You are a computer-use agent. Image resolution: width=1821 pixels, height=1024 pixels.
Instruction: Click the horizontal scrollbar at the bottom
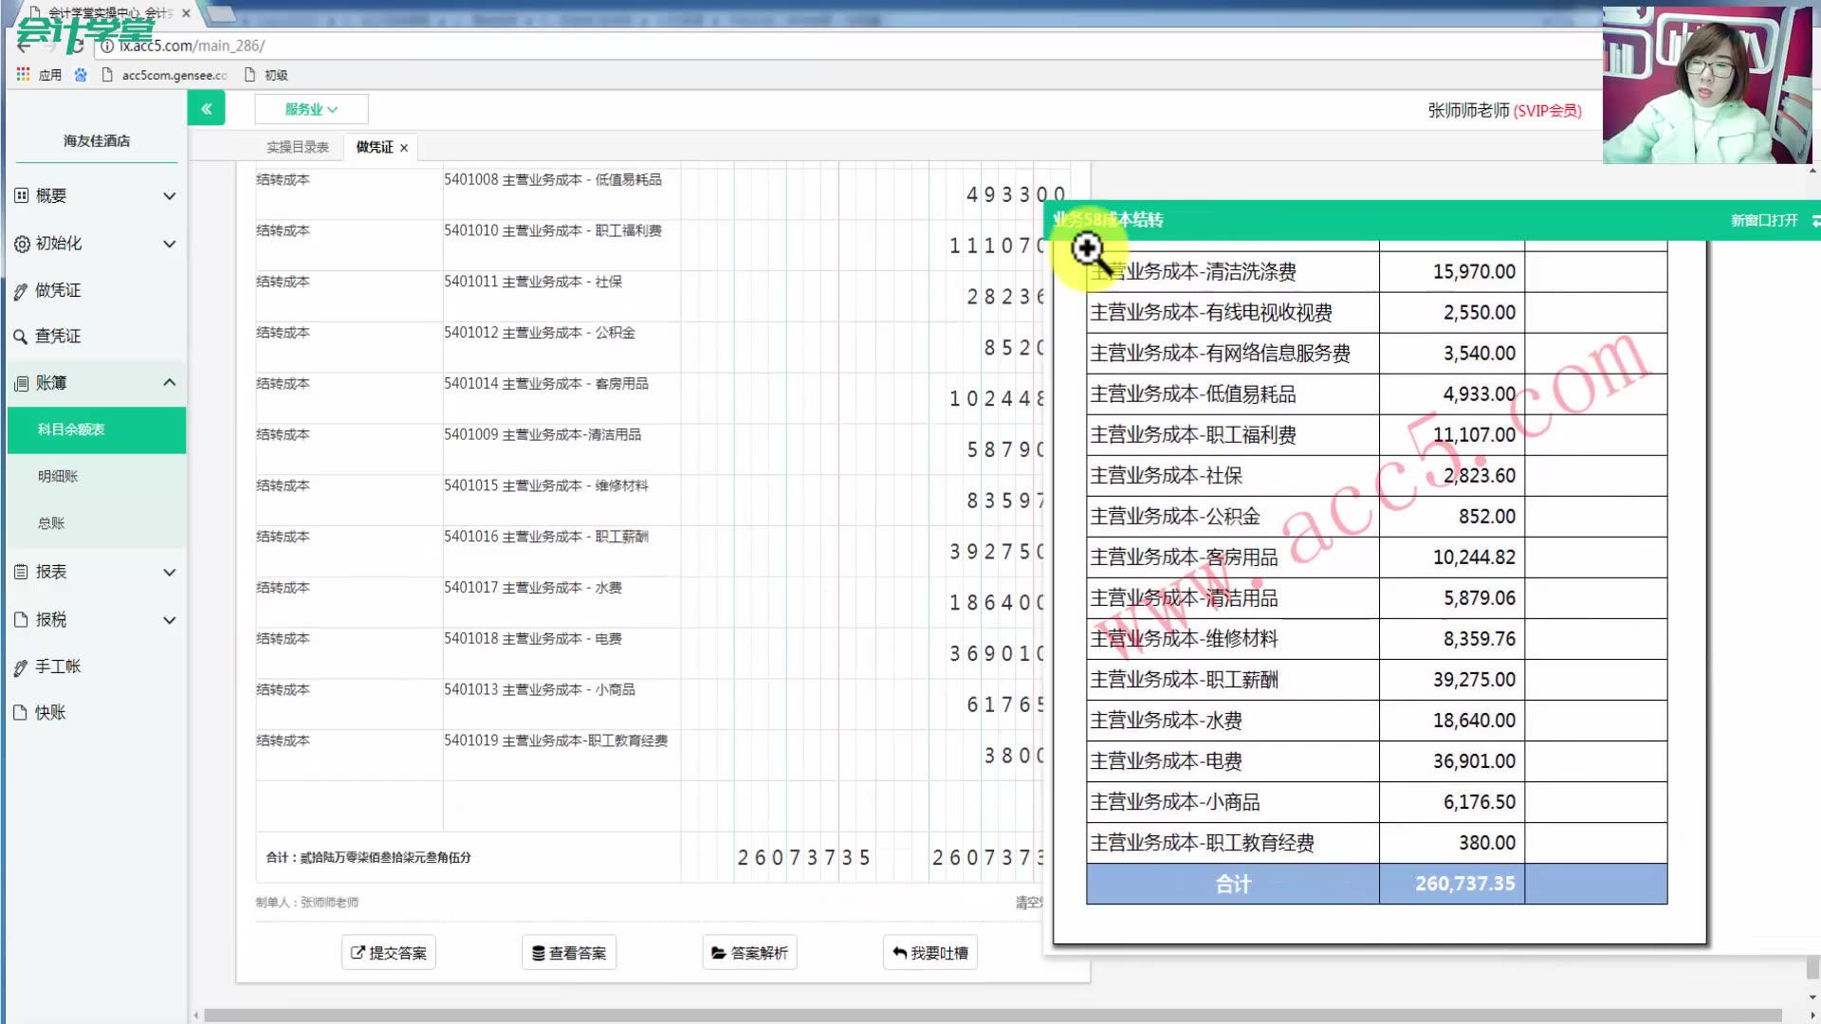point(992,1015)
